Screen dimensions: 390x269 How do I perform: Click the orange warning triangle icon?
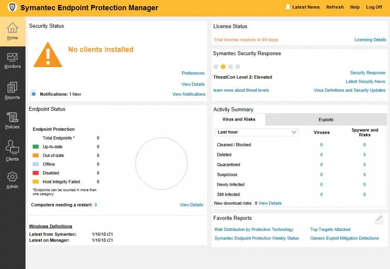[48, 55]
